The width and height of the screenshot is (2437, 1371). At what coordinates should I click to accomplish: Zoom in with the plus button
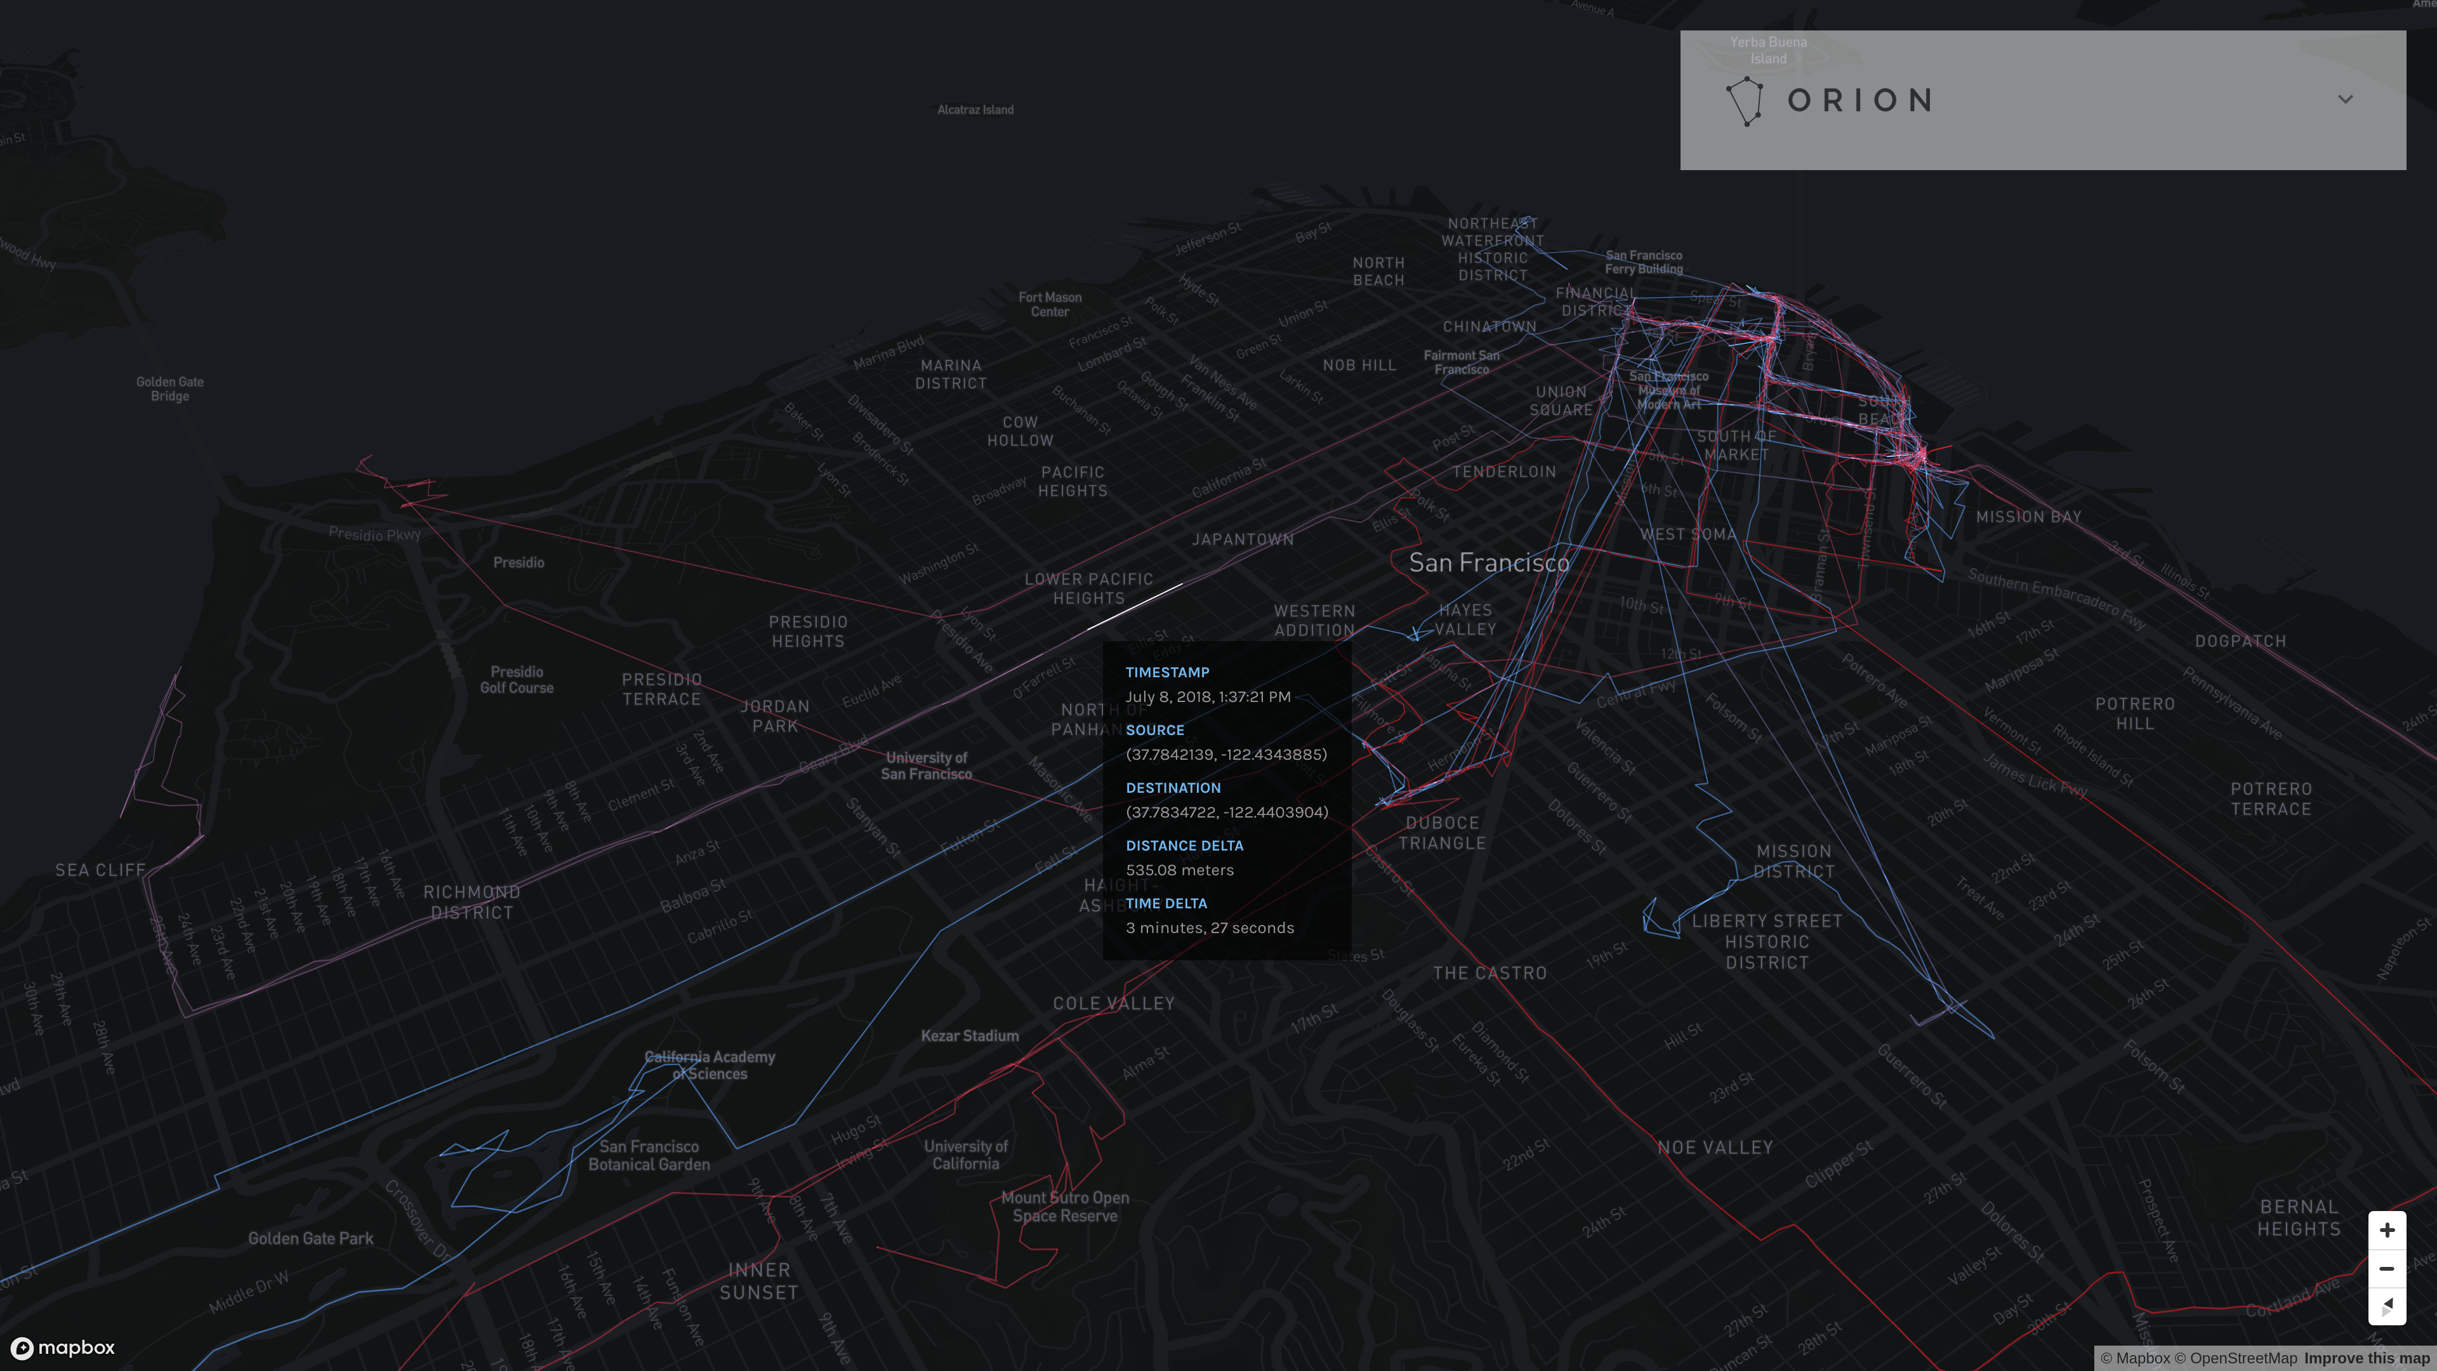point(2387,1230)
